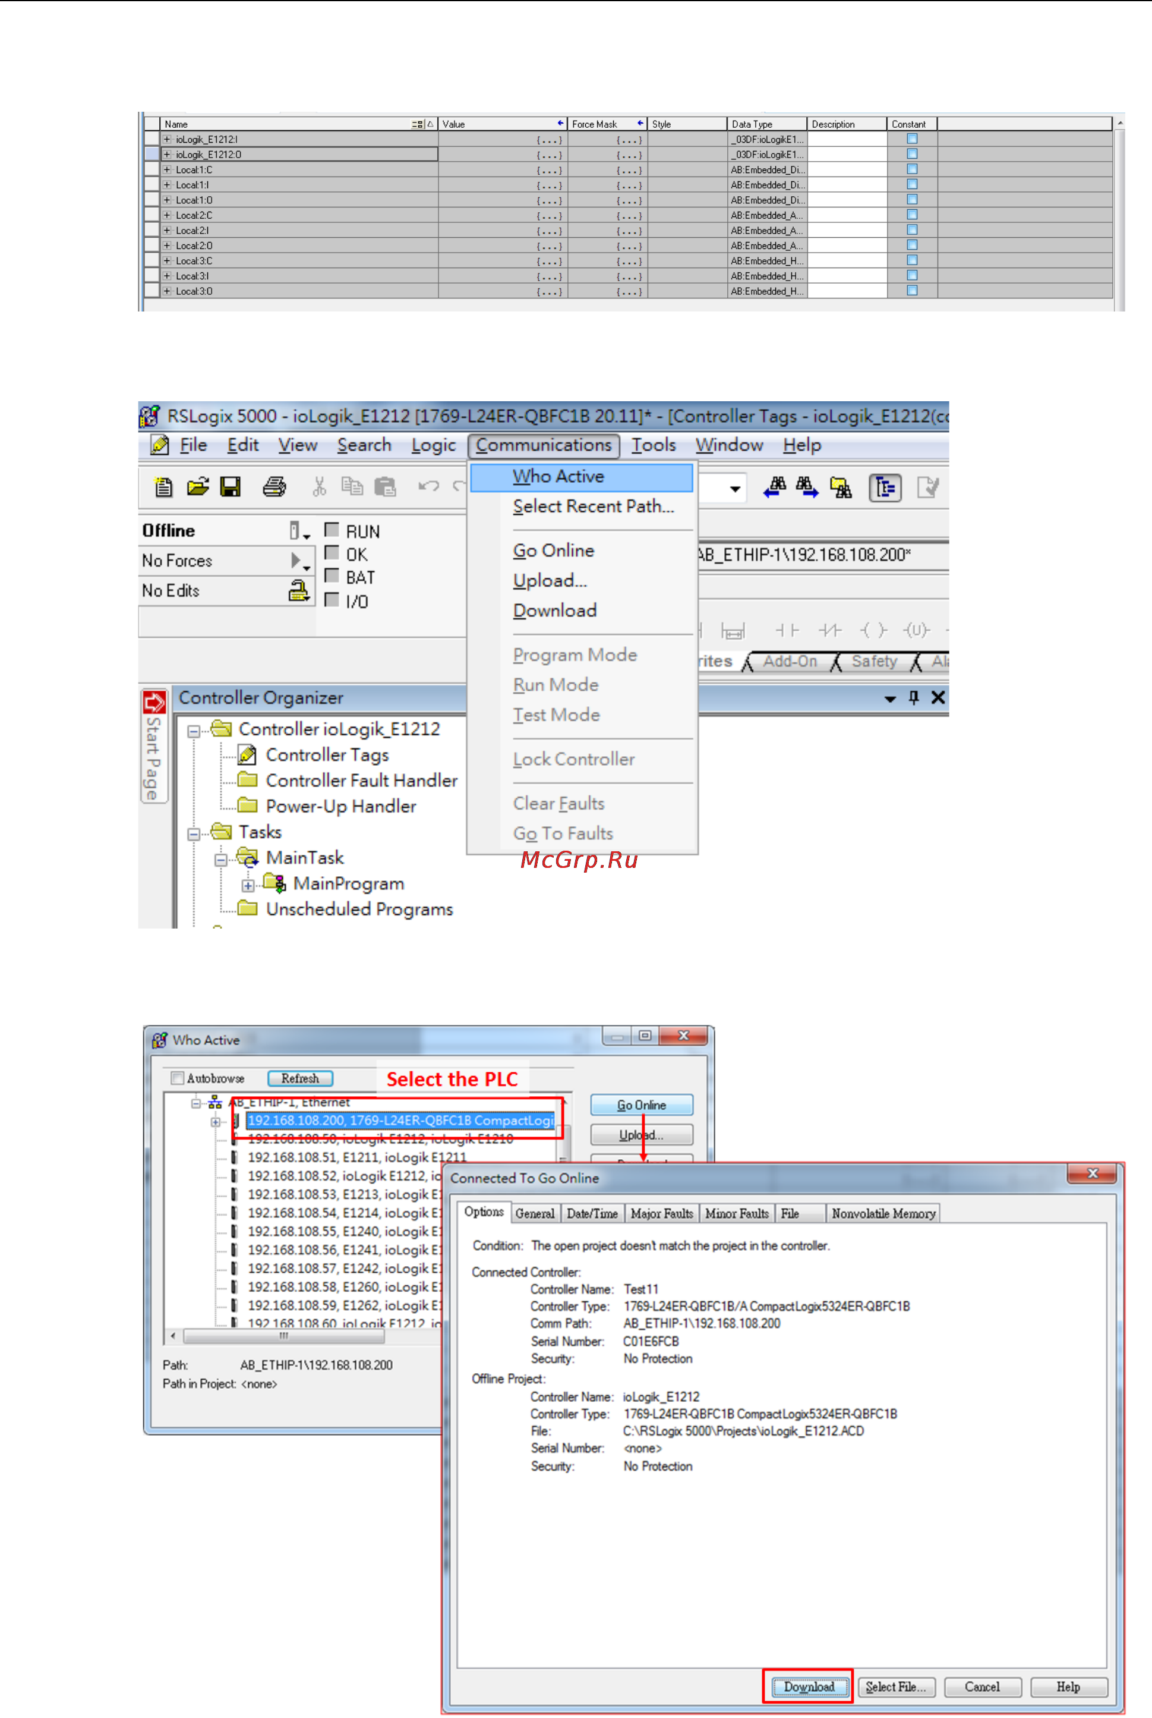This screenshot has width=1152, height=1718.
Task: Click the Find Previous binoculars icon
Action: pos(775,487)
